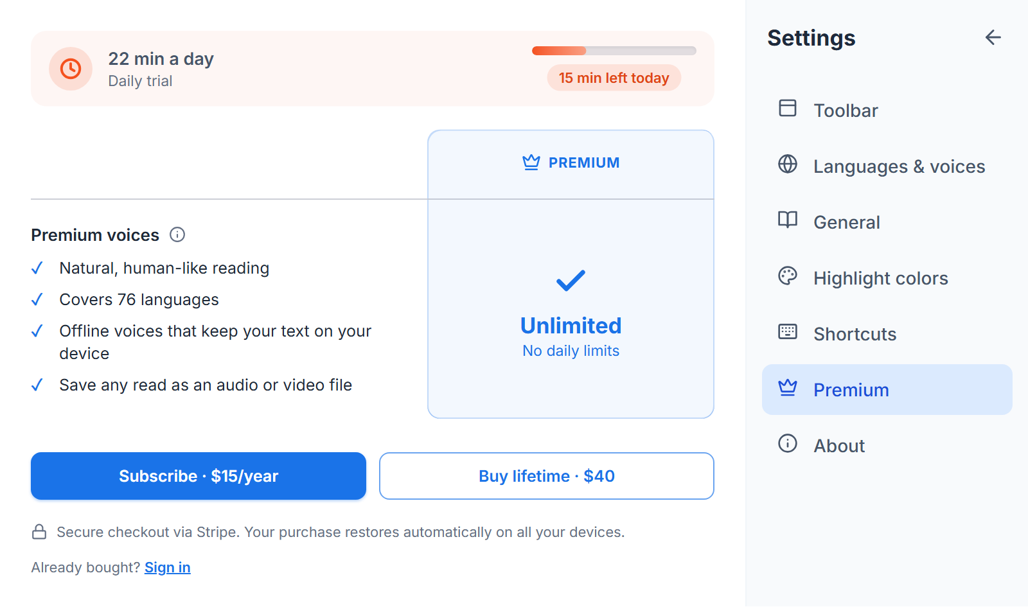Click 'Covers 76 languages' feature text
This screenshot has height=607, width=1028.
[139, 299]
